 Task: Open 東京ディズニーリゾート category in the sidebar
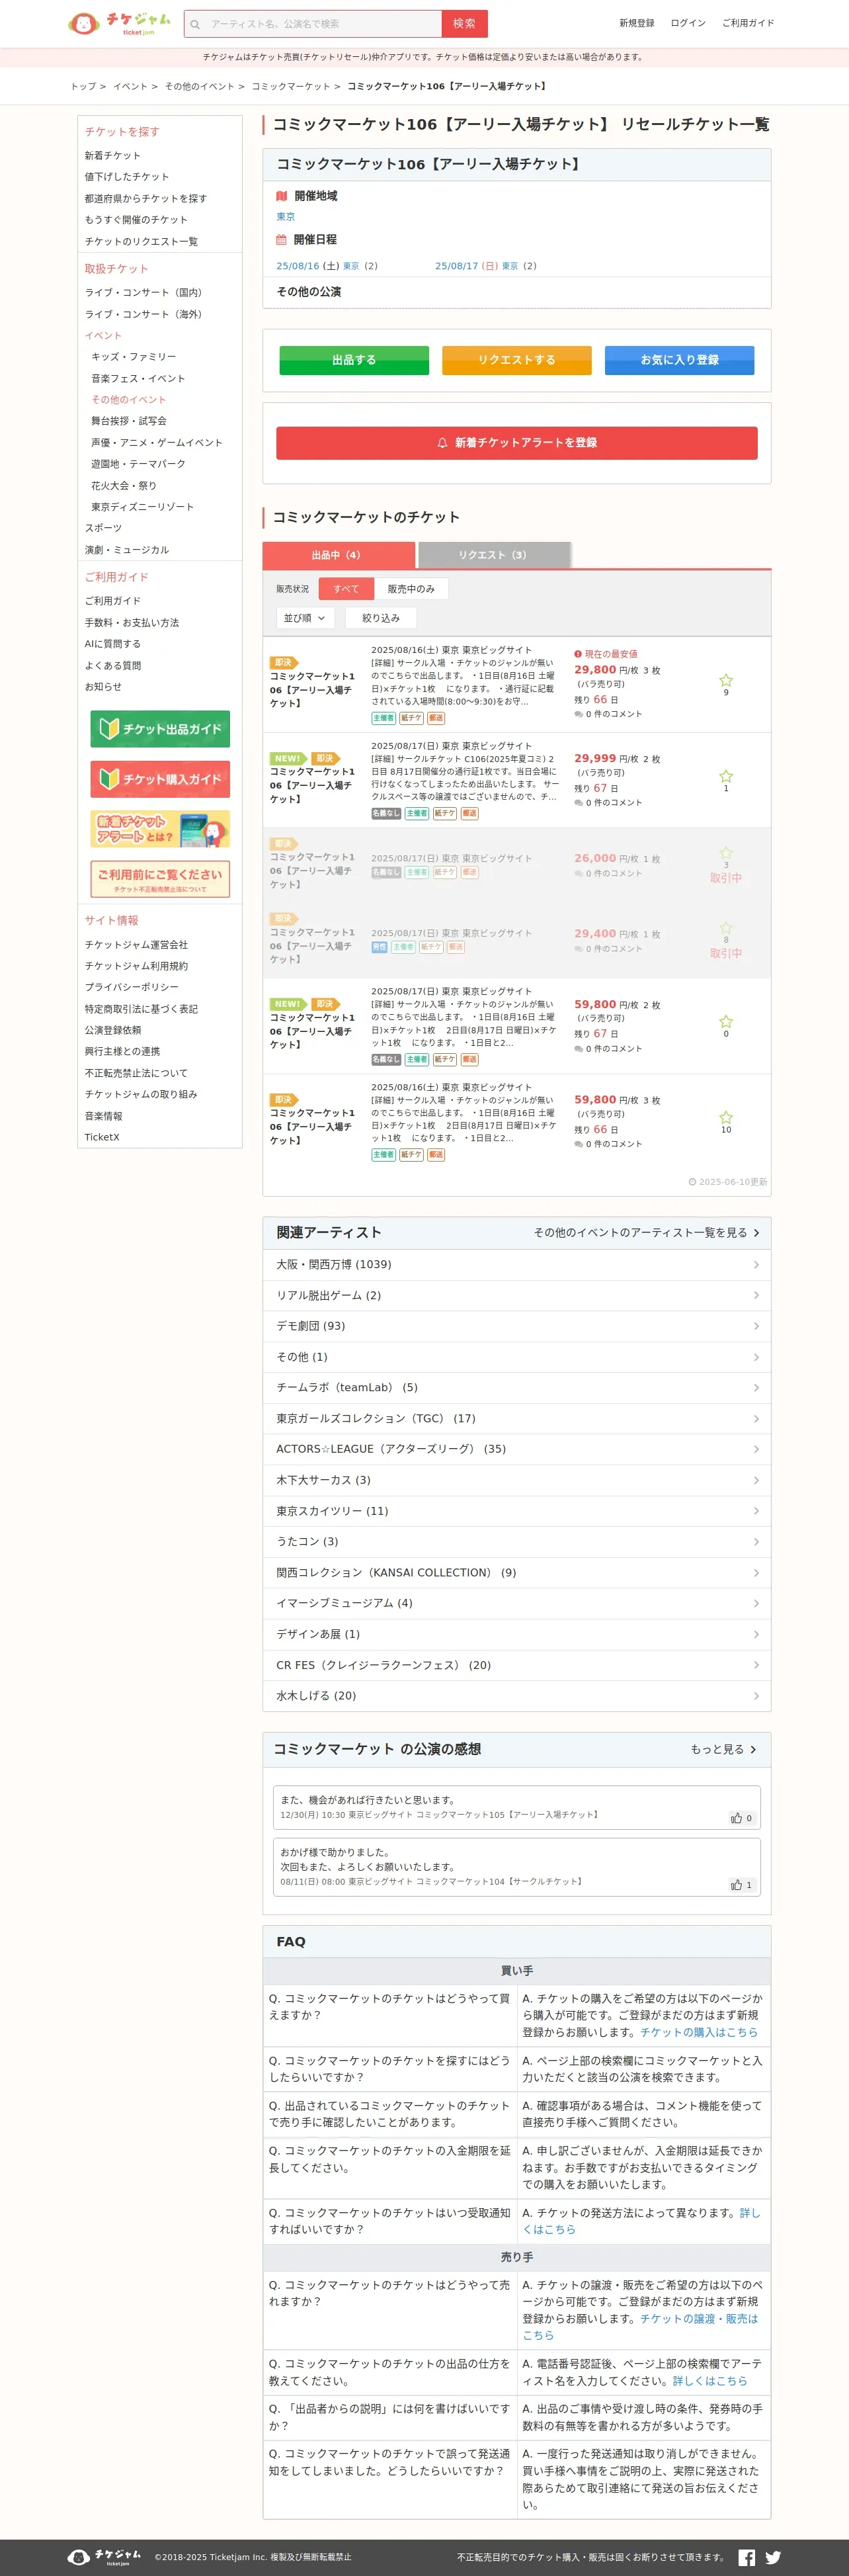point(143,507)
